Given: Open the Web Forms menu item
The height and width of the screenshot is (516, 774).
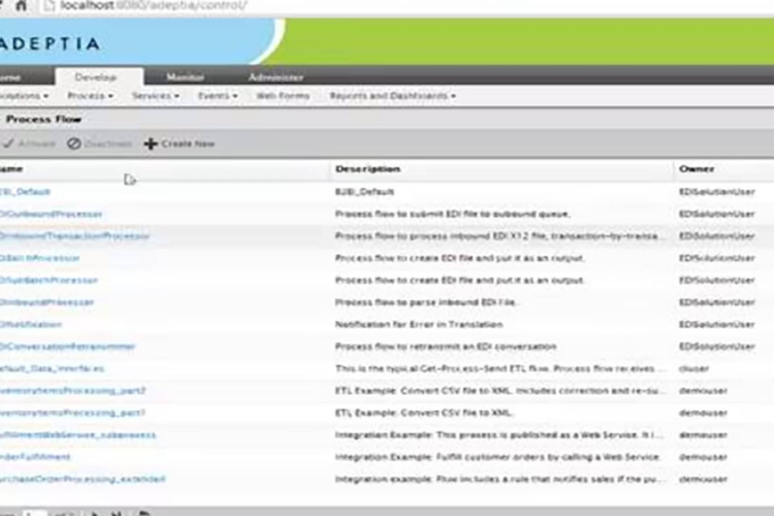Looking at the screenshot, I should click(283, 96).
